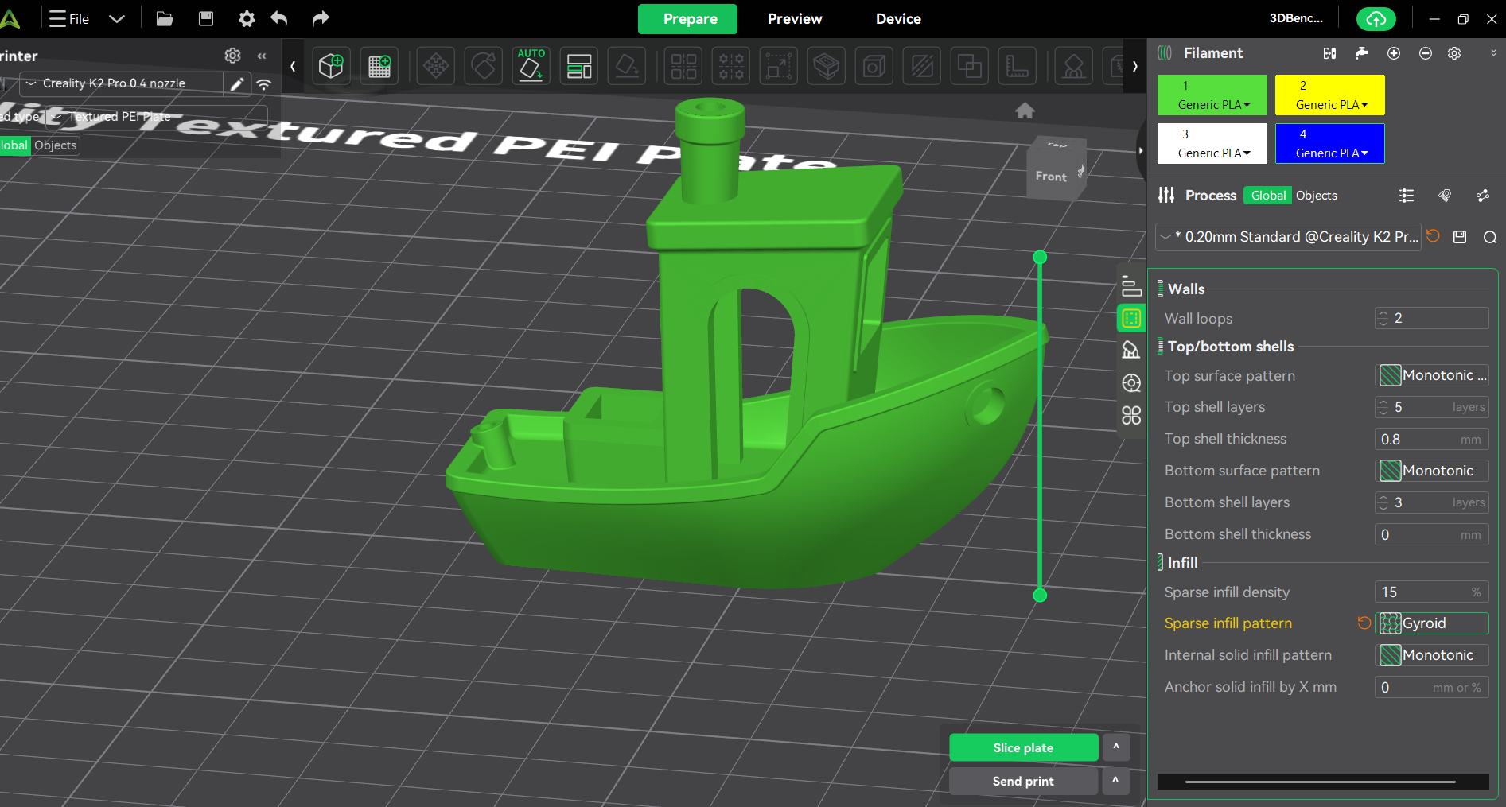Switch to the Preview tab
This screenshot has width=1506, height=807.
click(795, 19)
